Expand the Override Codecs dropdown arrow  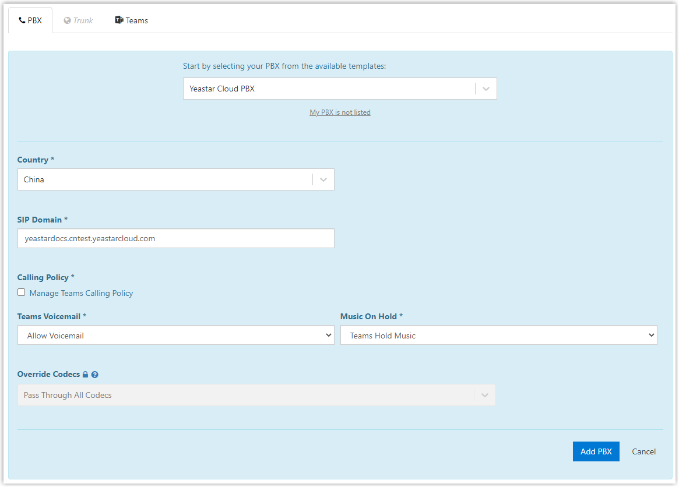pos(484,396)
